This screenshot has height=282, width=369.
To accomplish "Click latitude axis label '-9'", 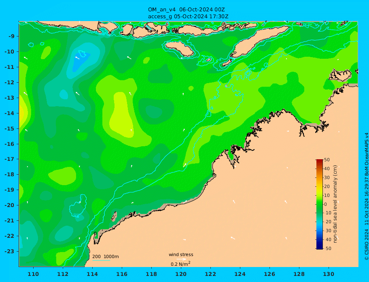I will click(x=11, y=36).
